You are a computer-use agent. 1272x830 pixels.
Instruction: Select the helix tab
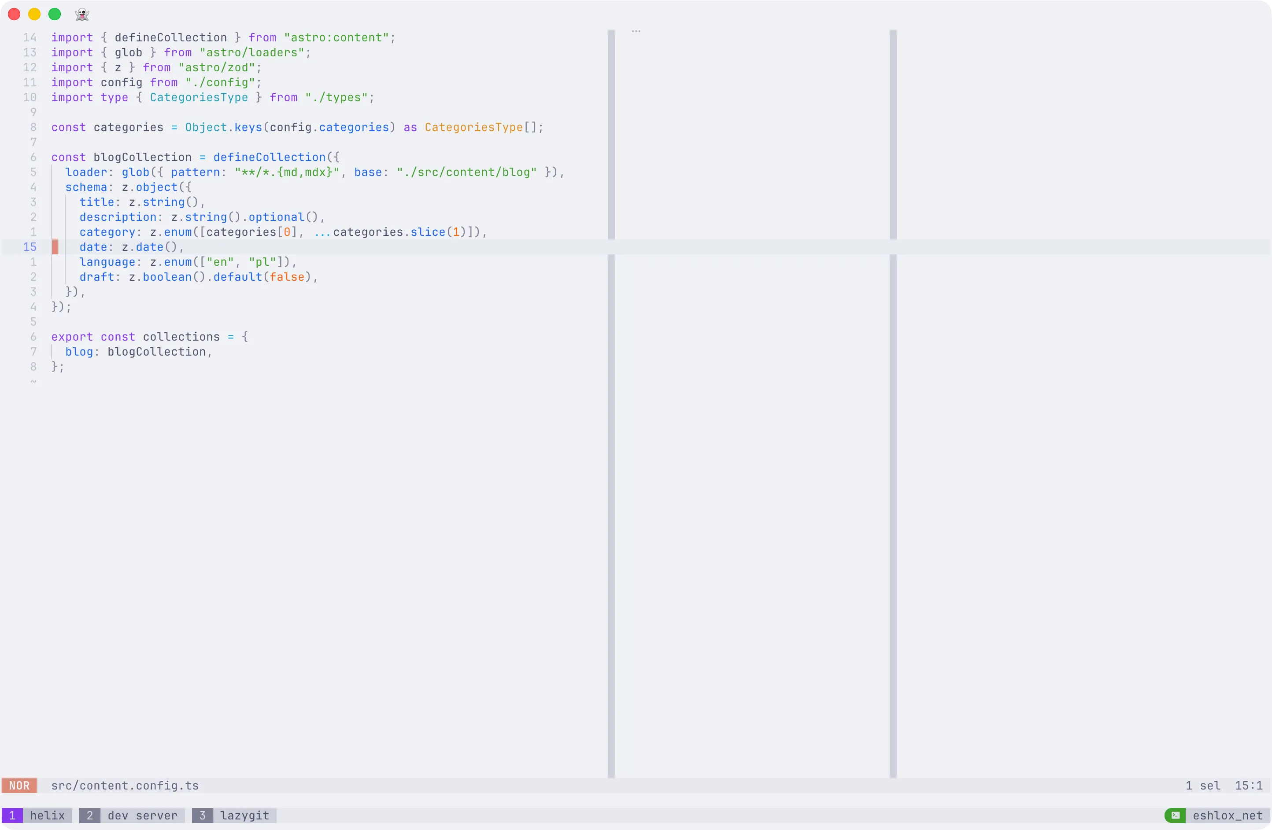(48, 815)
